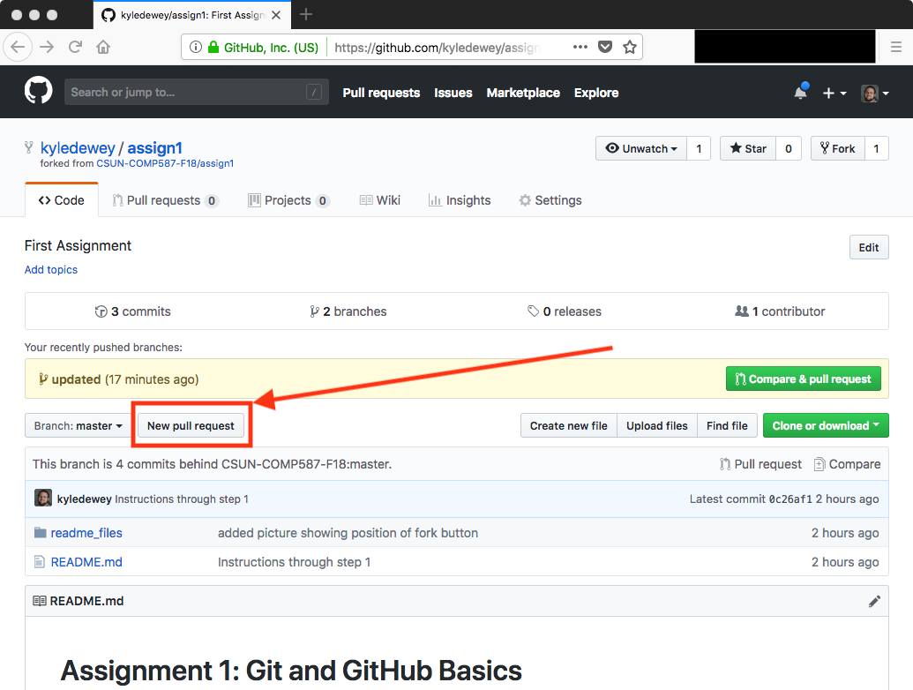Open the updated branch link
The height and width of the screenshot is (690, 913).
76,379
